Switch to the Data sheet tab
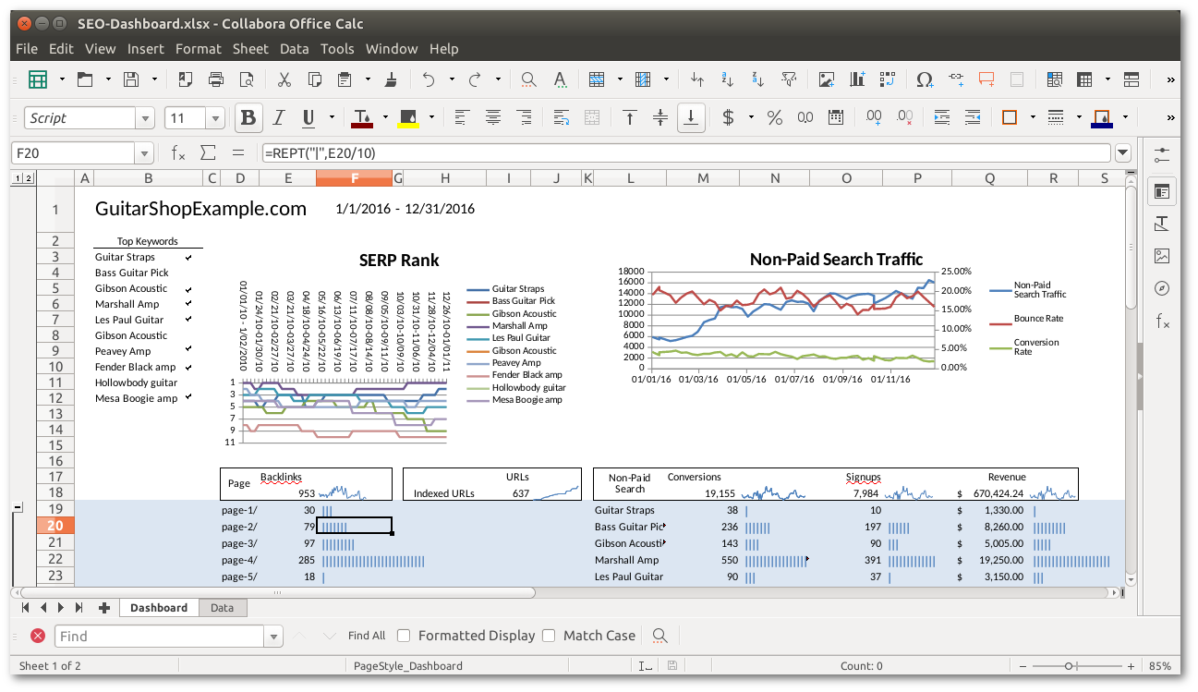 tap(222, 608)
